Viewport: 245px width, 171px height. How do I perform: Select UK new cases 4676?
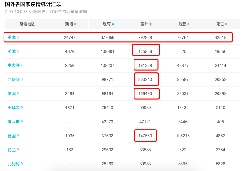pyautogui.click(x=70, y=51)
